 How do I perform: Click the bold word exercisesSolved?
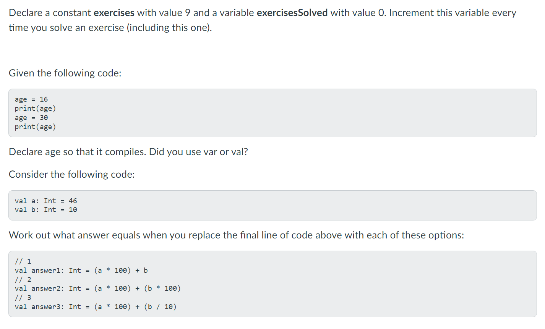tap(292, 13)
